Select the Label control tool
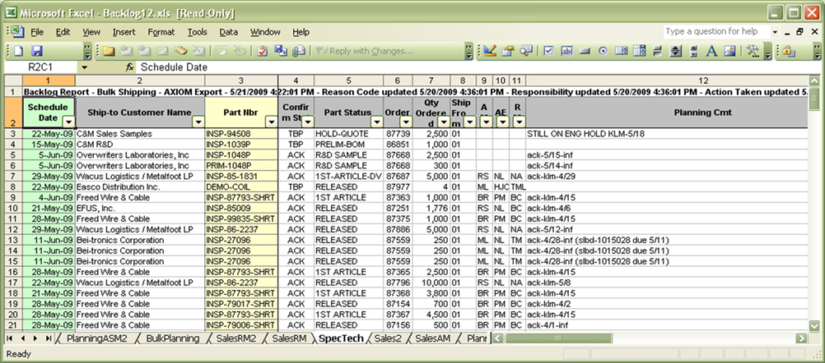This screenshot has height=363, width=825. 711,51
